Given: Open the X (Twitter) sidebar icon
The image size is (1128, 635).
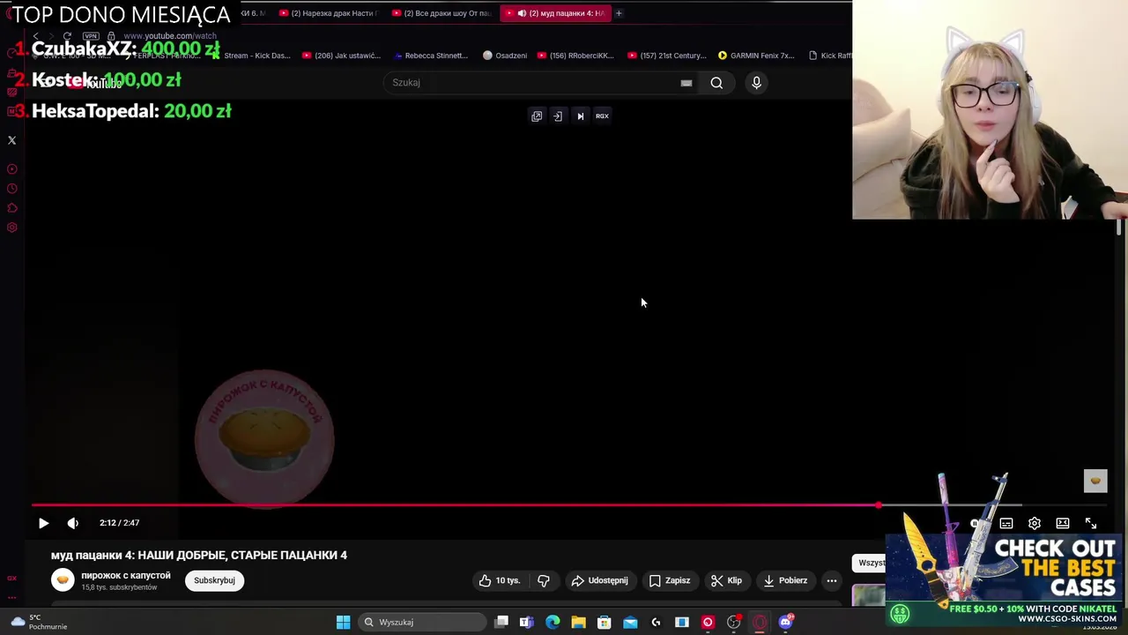Looking at the screenshot, I should click(12, 140).
